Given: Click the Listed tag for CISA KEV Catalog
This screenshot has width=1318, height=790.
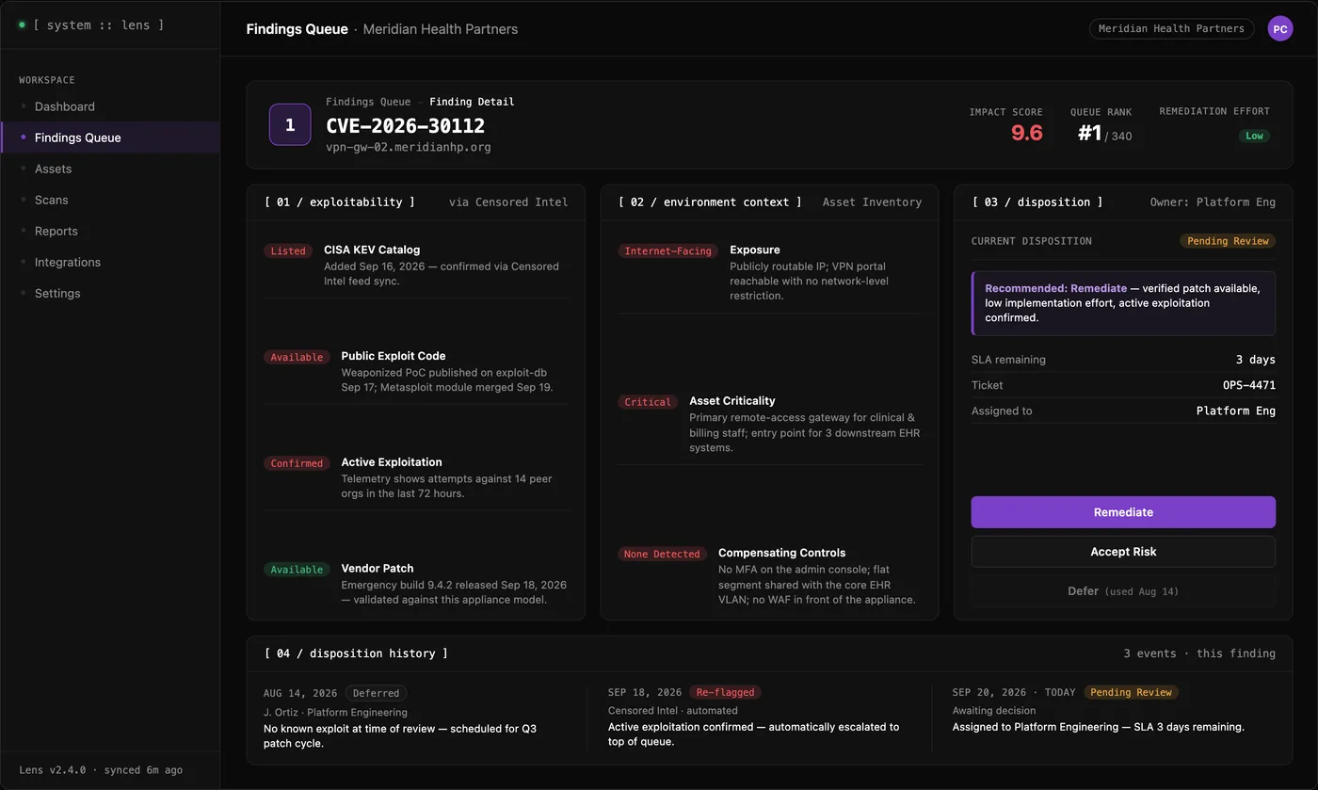Looking at the screenshot, I should pyautogui.click(x=288, y=251).
